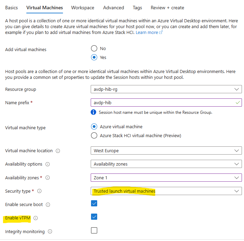
Task: Show Integrity monitoring info tooltip
Action: (x=50, y=232)
